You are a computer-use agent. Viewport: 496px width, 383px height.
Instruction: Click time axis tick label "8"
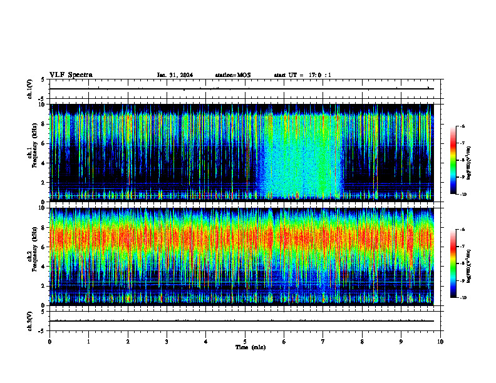(362, 342)
